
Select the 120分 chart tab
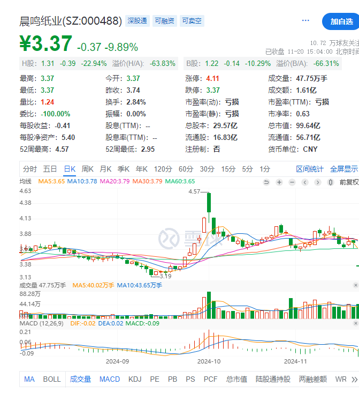(x=163, y=169)
